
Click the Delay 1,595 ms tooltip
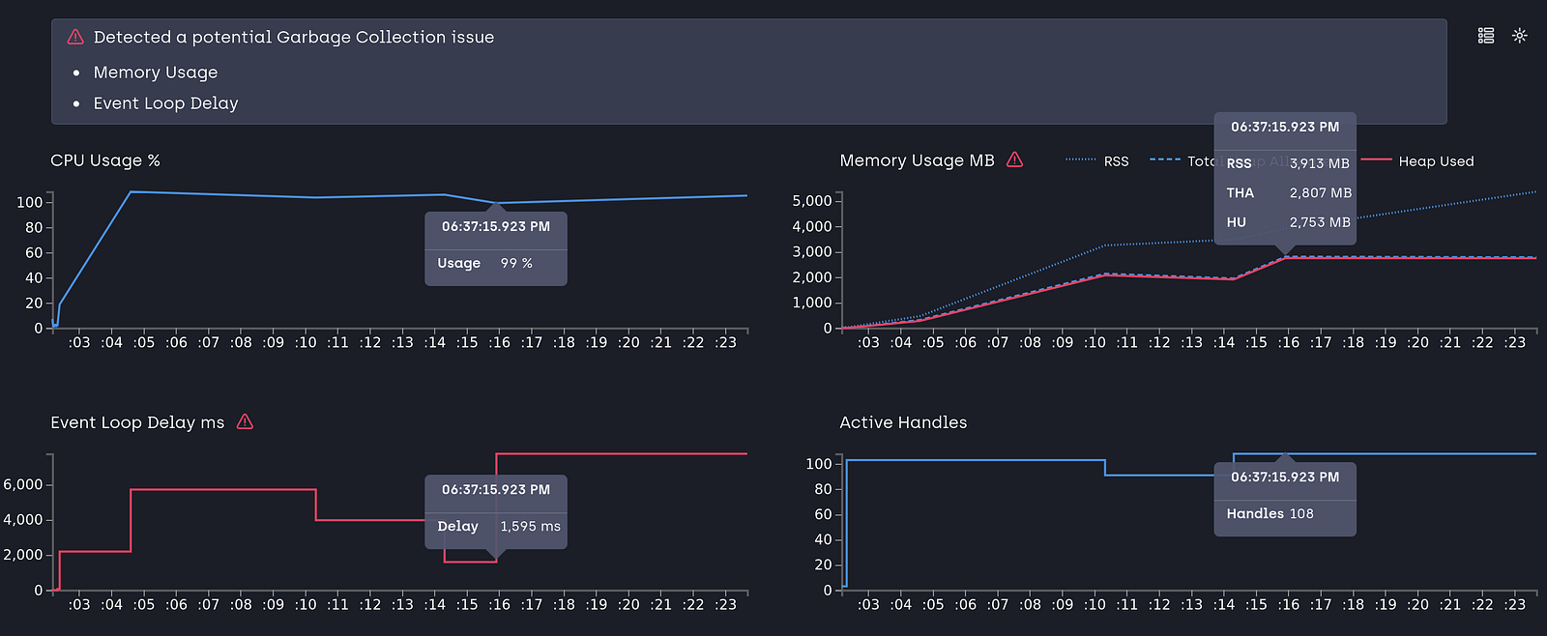(496, 511)
